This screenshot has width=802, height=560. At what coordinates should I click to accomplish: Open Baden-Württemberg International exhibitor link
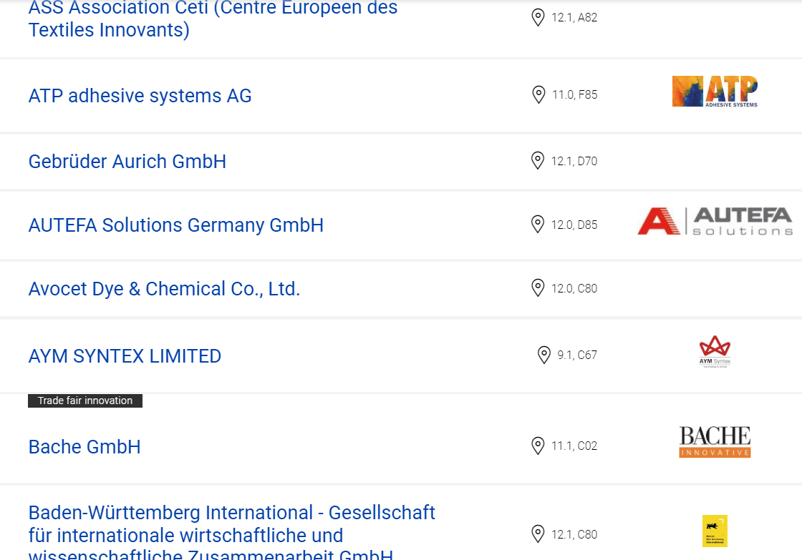pyautogui.click(x=232, y=531)
